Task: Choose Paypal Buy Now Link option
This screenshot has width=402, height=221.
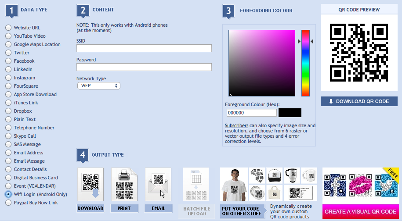Action: pos(8,203)
